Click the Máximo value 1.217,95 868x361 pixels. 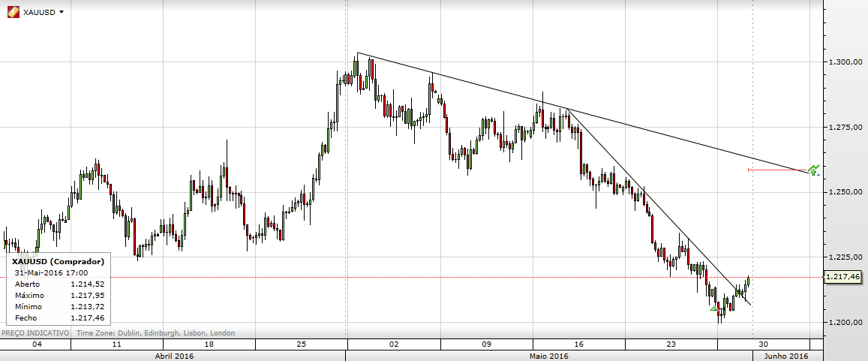point(88,295)
